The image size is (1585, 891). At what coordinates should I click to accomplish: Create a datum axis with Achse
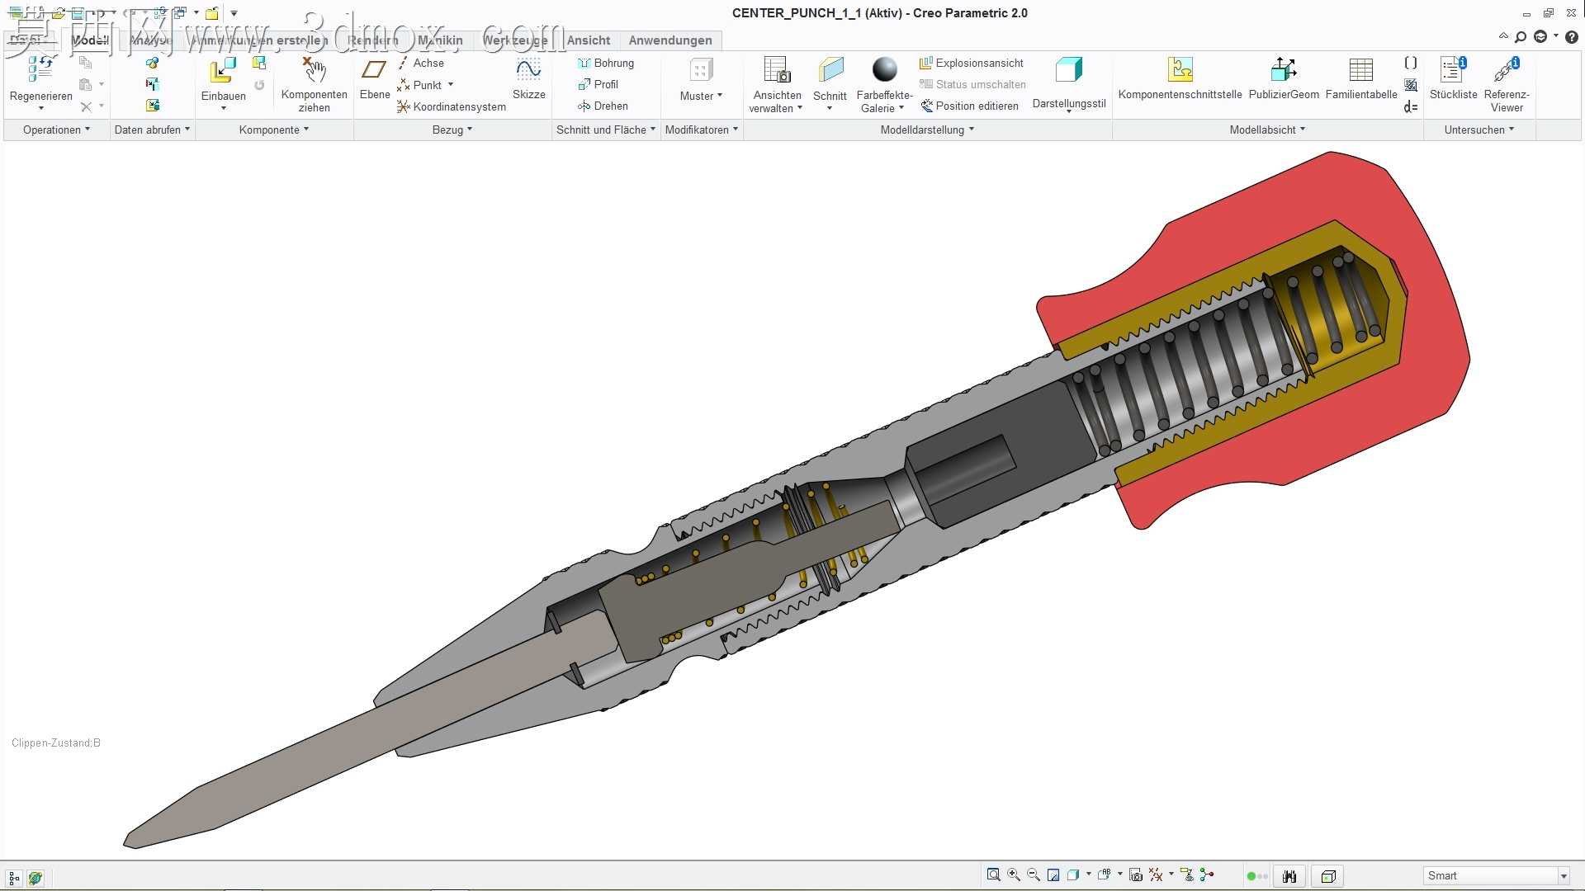tap(420, 64)
